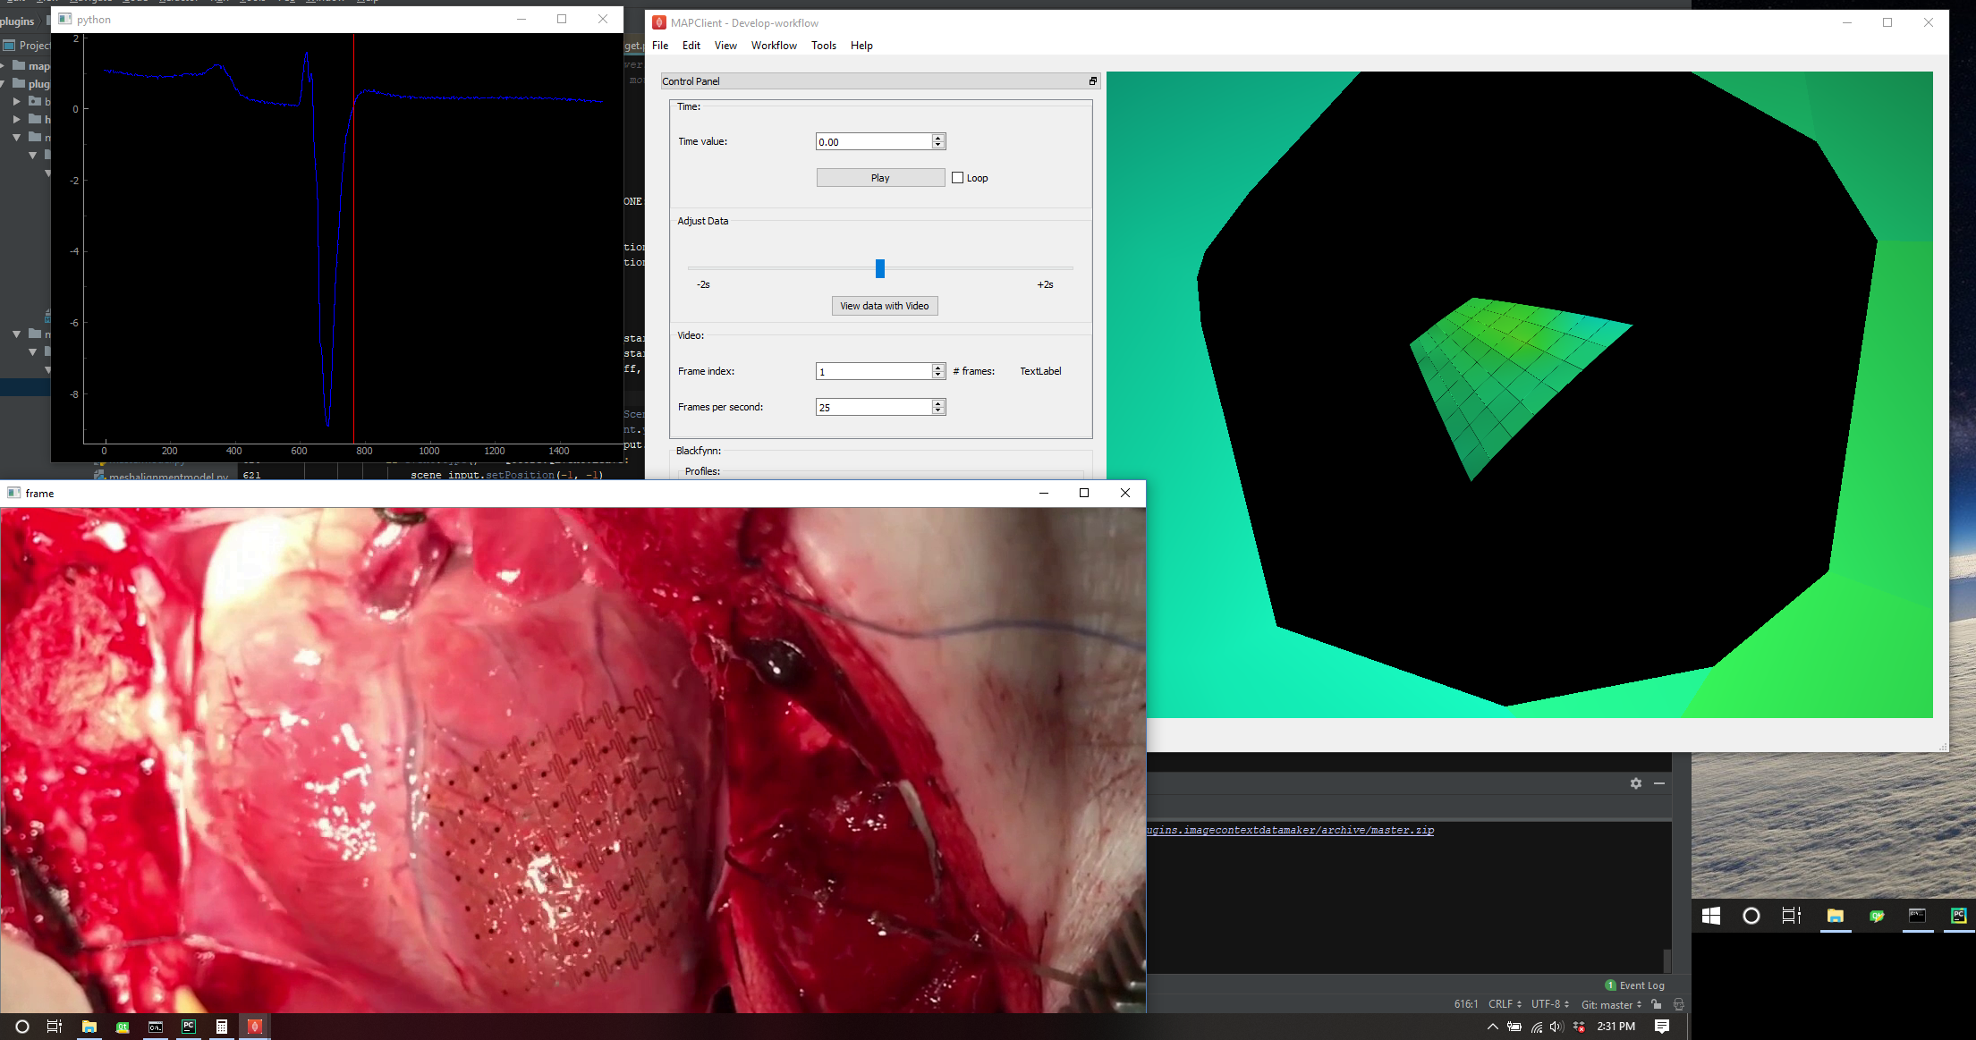Open MAPClient from the taskbar
The height and width of the screenshot is (1040, 1976).
click(x=255, y=1027)
